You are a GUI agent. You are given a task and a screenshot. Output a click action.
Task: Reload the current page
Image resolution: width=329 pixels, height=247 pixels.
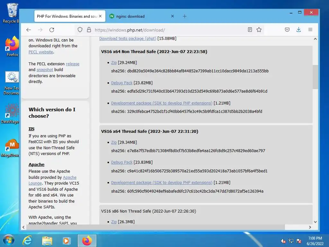coord(52,30)
